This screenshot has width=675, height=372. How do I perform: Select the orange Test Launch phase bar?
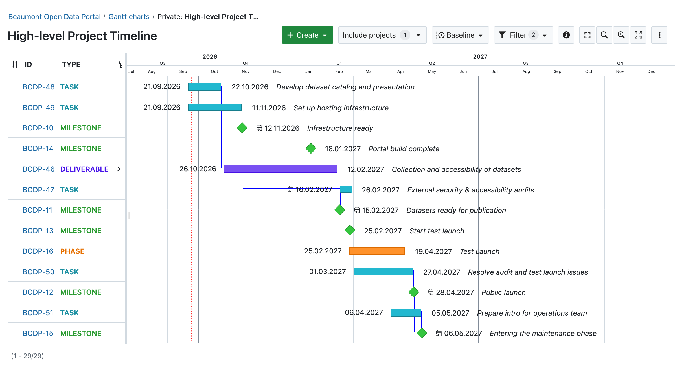point(377,251)
